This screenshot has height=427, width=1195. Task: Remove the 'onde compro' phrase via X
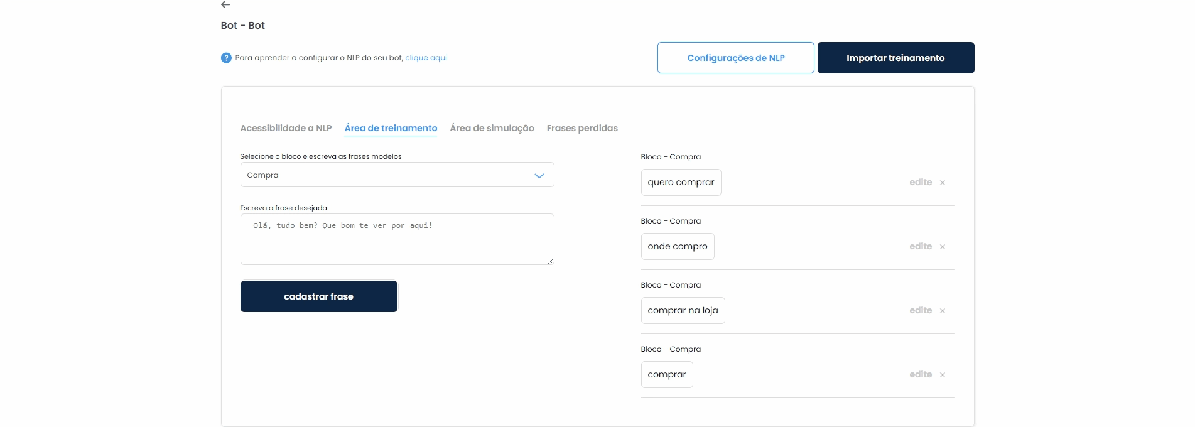point(942,247)
